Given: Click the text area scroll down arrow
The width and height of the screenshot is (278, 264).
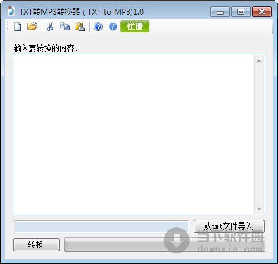Looking at the screenshot, I should click(x=259, y=209).
